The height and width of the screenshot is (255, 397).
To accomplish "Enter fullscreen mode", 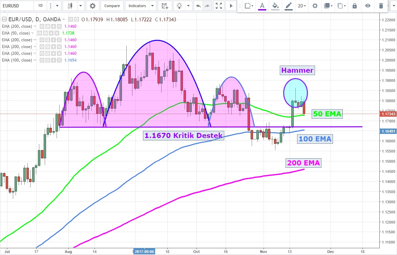I will tap(219, 6).
